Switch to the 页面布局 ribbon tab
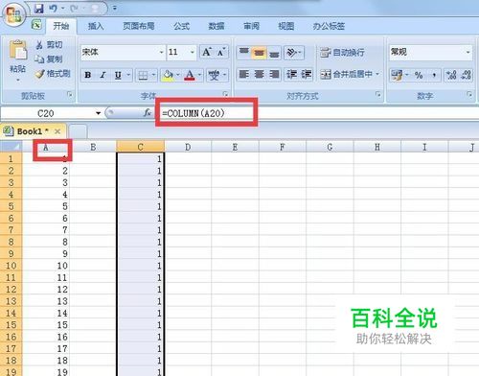The image size is (479, 376). coord(139,26)
